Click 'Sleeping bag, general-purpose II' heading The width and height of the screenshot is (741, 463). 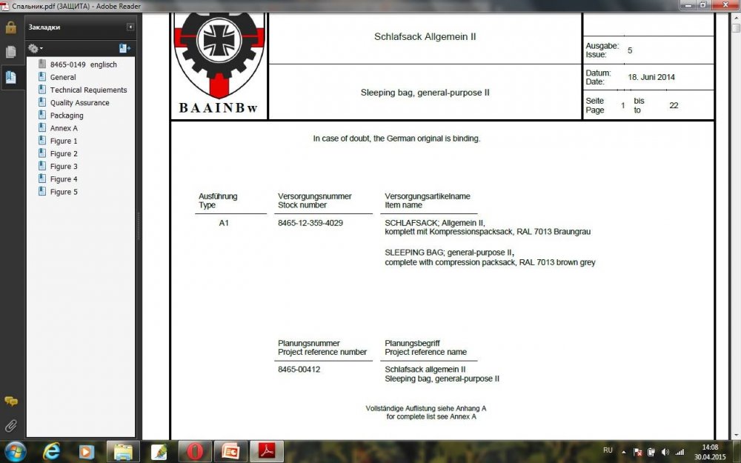click(x=425, y=93)
